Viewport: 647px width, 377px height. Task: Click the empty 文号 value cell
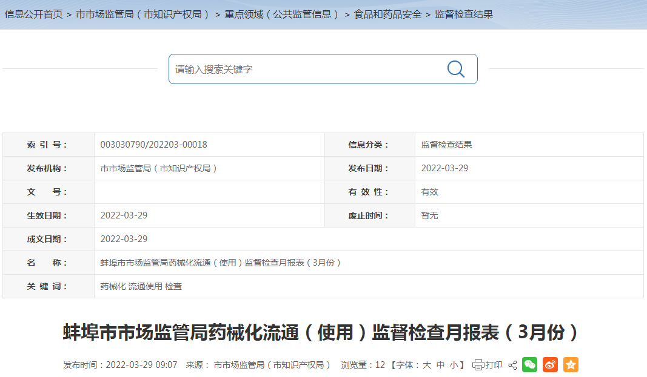click(x=210, y=192)
